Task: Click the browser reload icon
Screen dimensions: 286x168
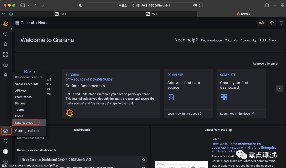Action: pyautogui.click(x=200, y=6)
